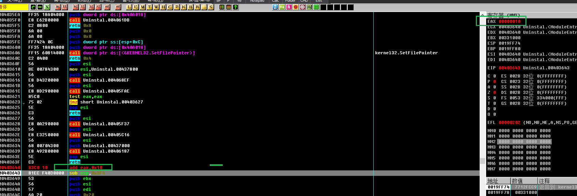Image resolution: width=577 pixels, height=196 pixels.
Task: Open Breakpoints window with first B button
Action: coord(190,7)
